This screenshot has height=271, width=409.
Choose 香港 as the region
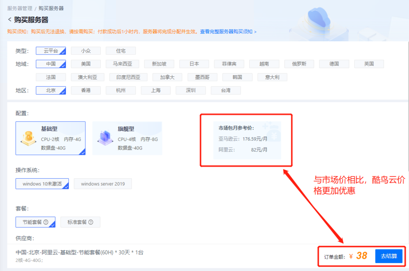[x=86, y=90]
